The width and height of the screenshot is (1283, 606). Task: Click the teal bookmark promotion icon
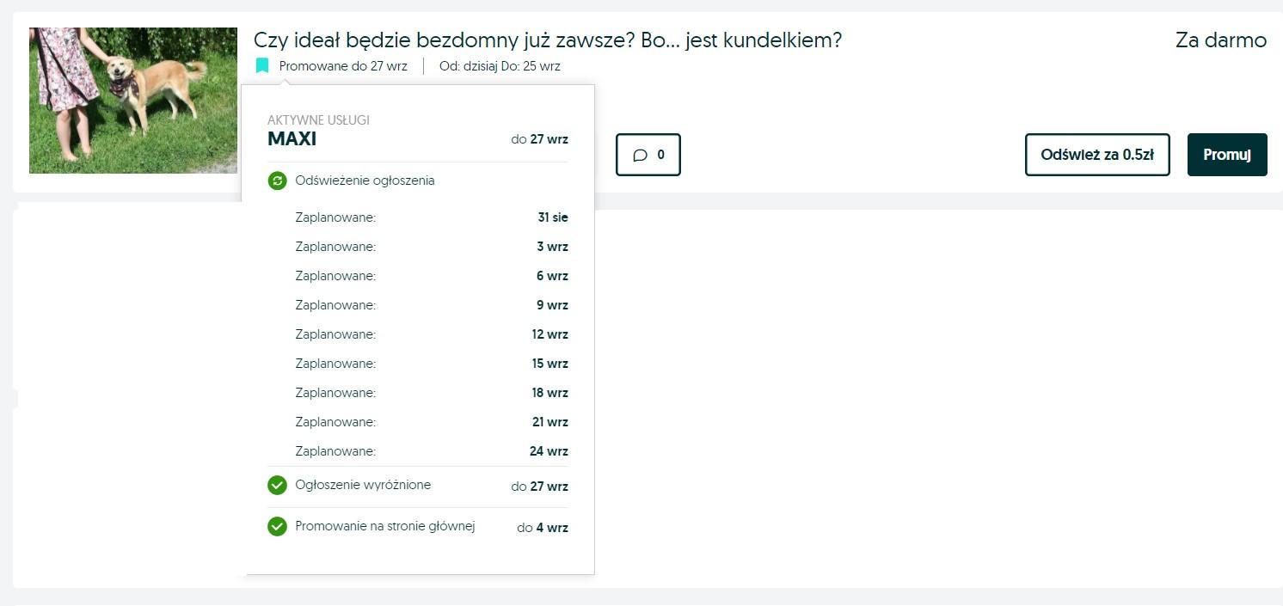point(262,65)
